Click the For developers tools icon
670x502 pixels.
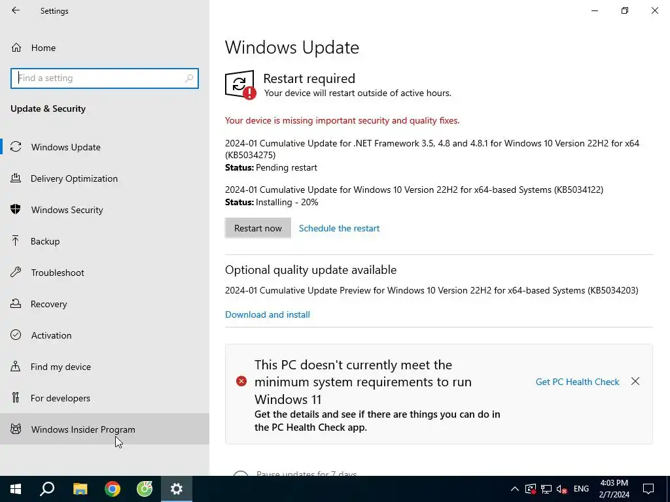(x=16, y=397)
